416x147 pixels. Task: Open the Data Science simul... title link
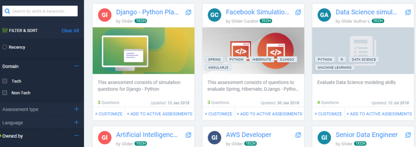coord(366,12)
